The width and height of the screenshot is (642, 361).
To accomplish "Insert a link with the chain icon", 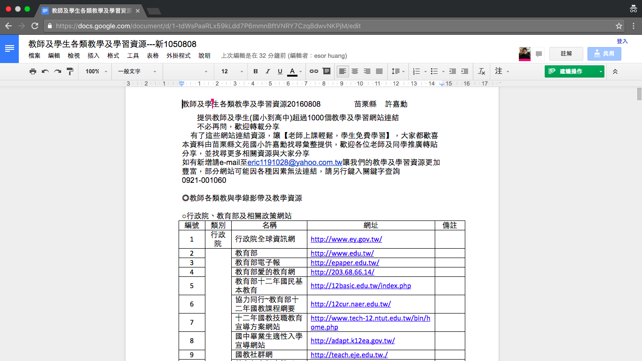I will 314,71.
